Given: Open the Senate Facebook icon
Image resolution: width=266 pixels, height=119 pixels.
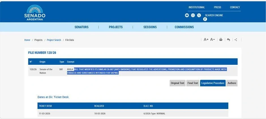Looking at the screenshot, I should (205, 19).
